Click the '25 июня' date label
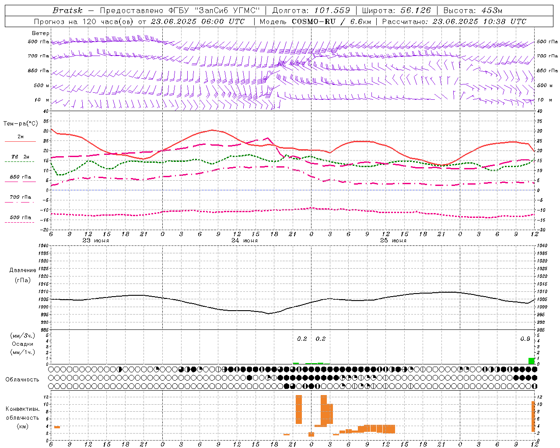Screen dimensions: 560x448 pos(393,241)
